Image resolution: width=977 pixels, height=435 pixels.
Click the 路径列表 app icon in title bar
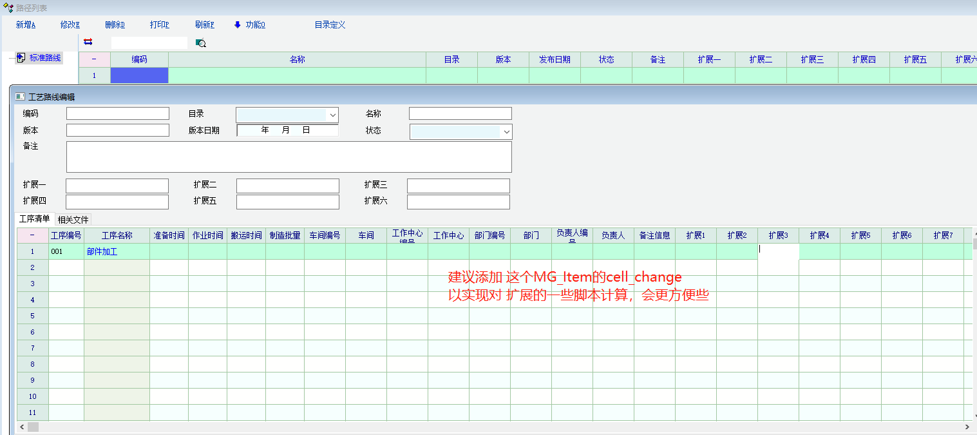[x=8, y=8]
